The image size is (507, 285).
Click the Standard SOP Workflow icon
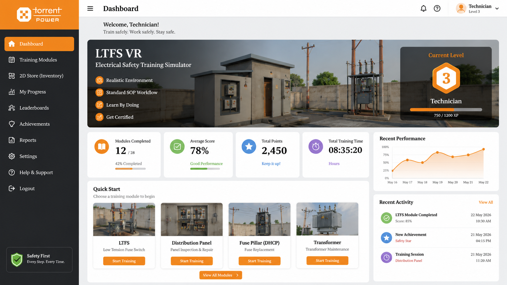pyautogui.click(x=99, y=92)
